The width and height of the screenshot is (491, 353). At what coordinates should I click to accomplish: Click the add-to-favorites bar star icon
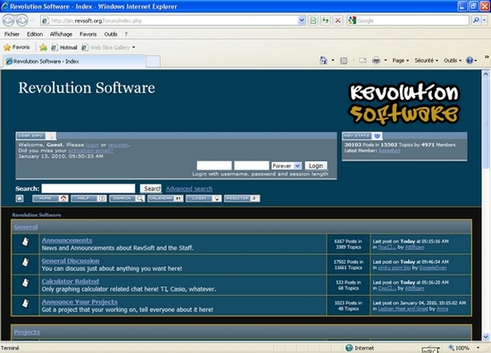(x=43, y=47)
